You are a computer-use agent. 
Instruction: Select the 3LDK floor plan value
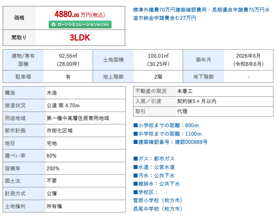point(80,38)
